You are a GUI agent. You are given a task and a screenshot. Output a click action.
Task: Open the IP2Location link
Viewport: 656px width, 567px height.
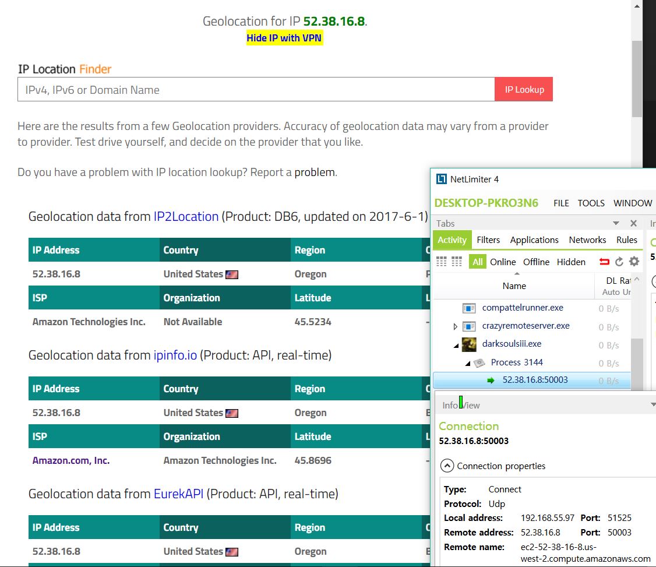[186, 216]
